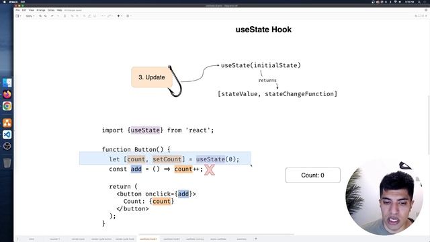Open the view panels dropdown in toolbar

coord(18,16)
